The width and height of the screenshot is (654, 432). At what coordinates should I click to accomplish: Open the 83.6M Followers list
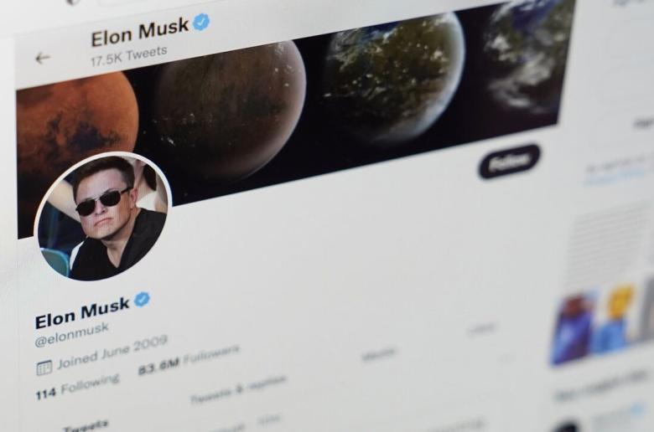[x=189, y=359]
